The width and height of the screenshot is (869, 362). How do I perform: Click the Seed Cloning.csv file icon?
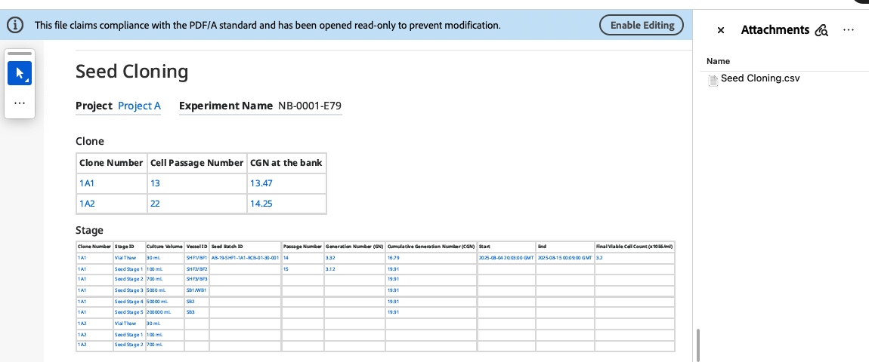pyautogui.click(x=713, y=79)
